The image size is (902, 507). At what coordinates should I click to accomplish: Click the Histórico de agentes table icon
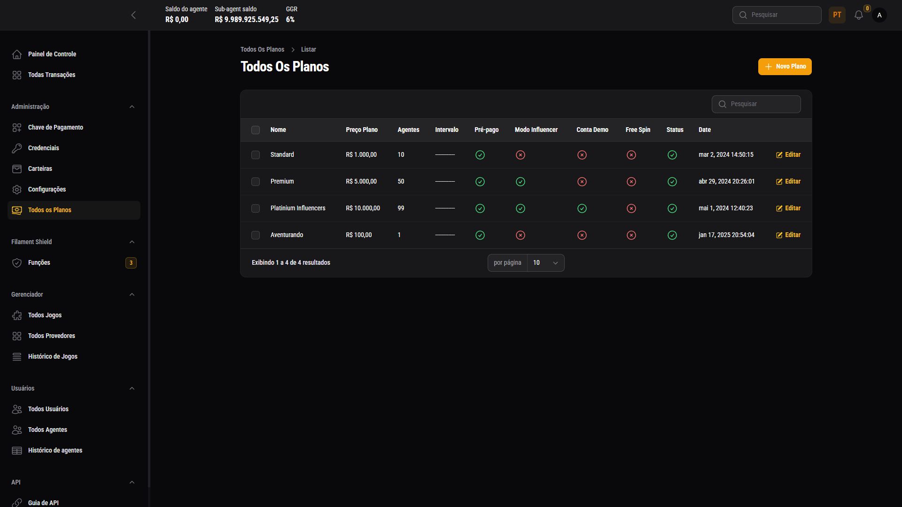tap(17, 451)
